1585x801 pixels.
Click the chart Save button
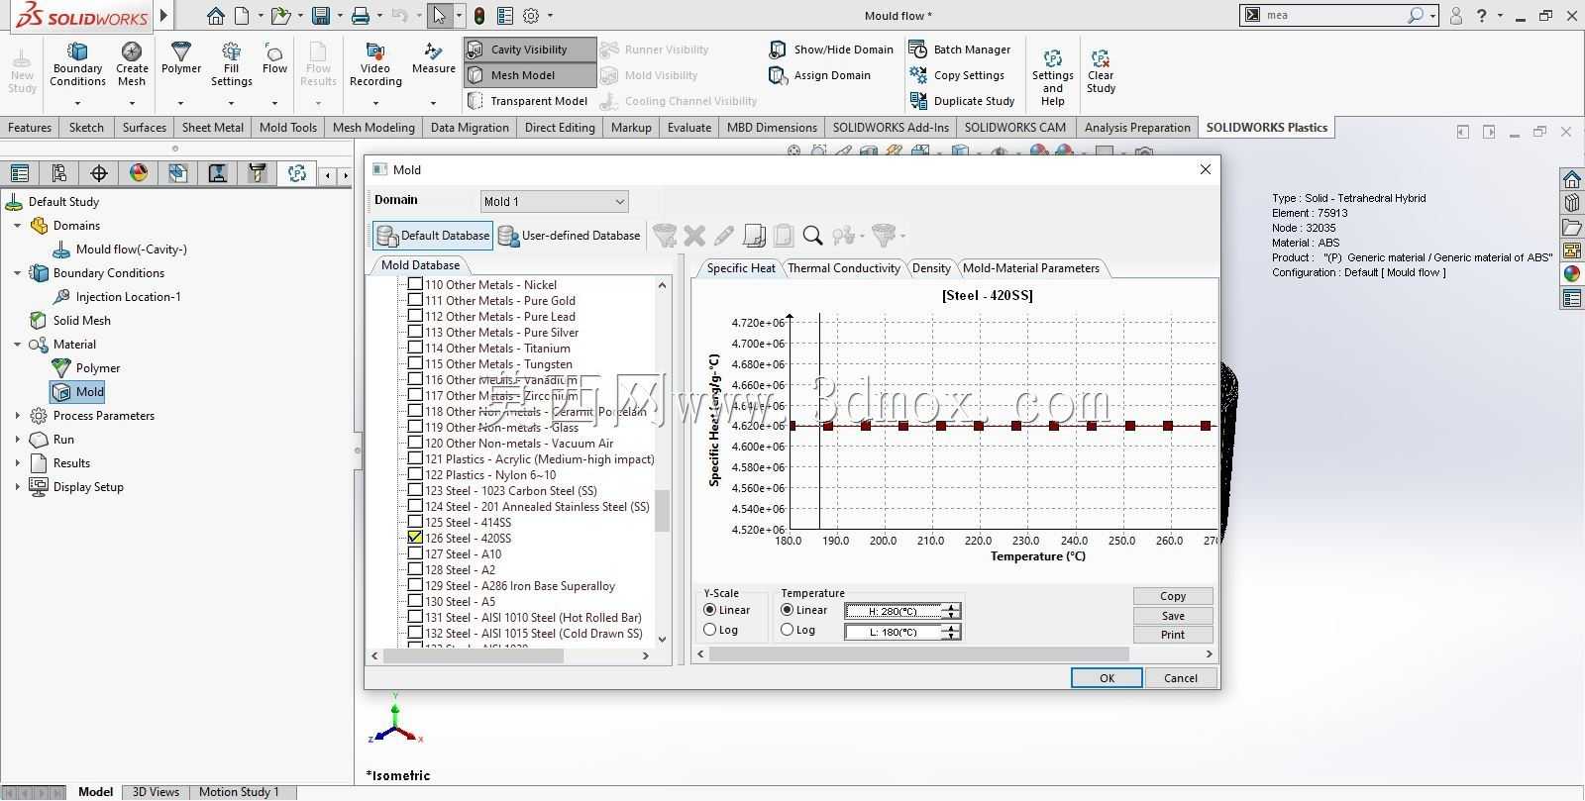pyautogui.click(x=1173, y=616)
